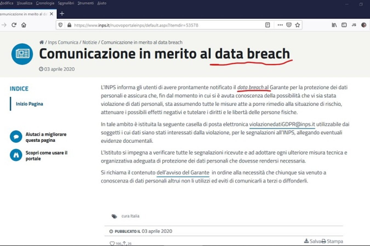This screenshot has width=370, height=246.
Task: Open the Visualizza menu
Action: click(x=24, y=3)
